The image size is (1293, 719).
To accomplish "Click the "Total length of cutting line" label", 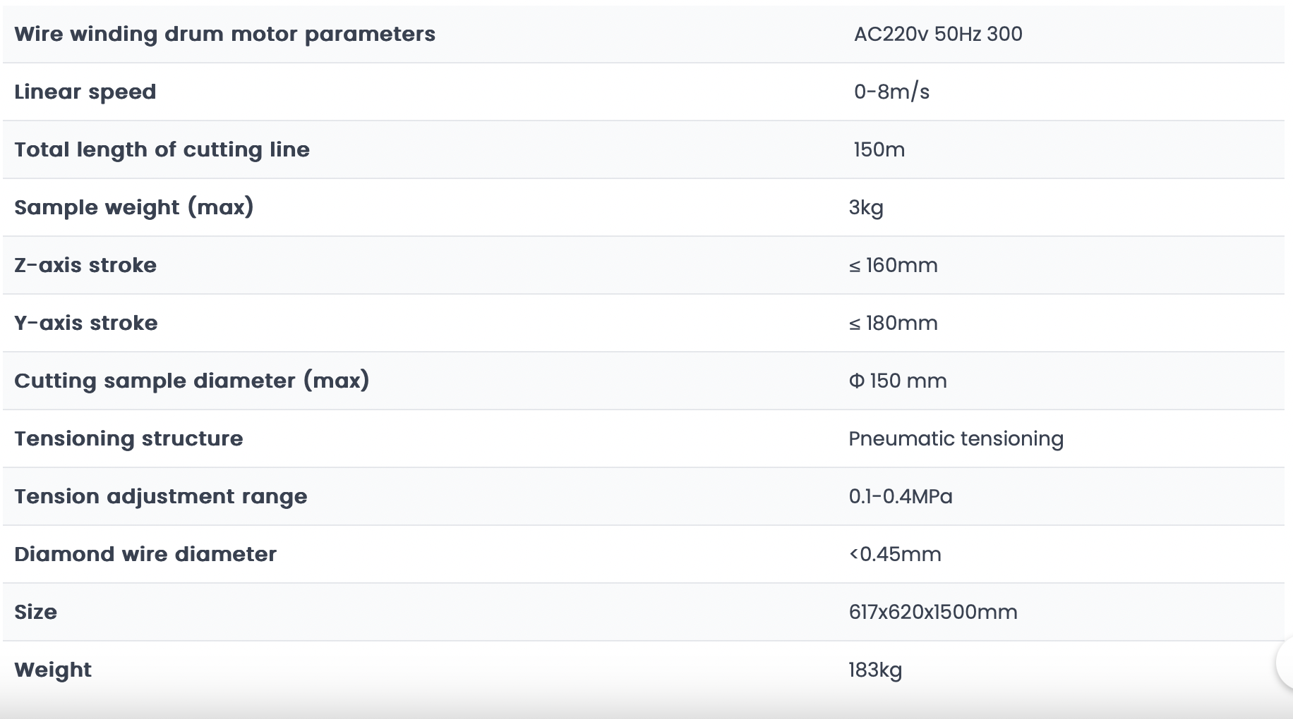I will click(162, 149).
